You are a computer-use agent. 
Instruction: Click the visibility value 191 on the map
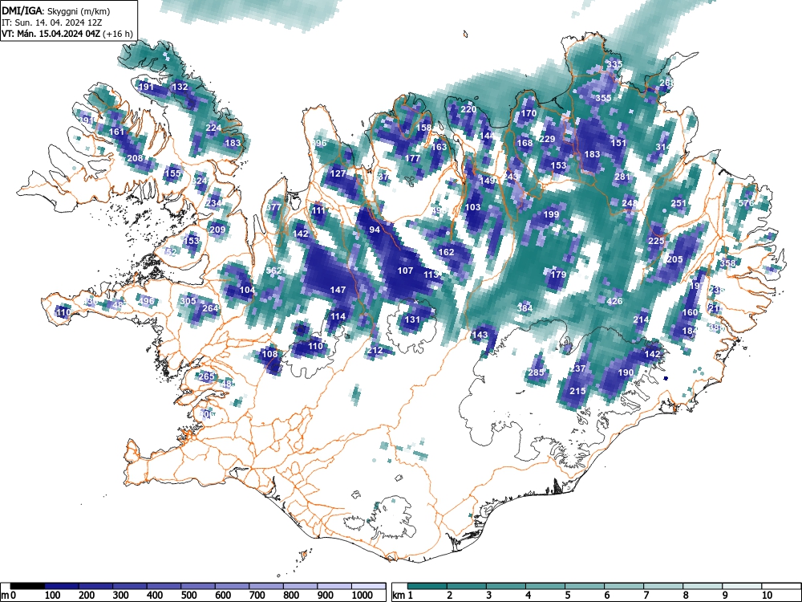(x=146, y=87)
